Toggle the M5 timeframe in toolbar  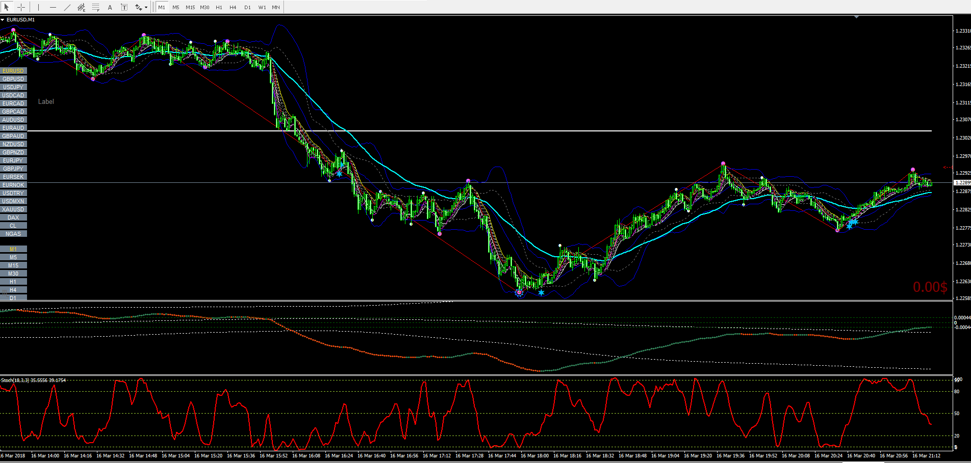[x=176, y=7]
